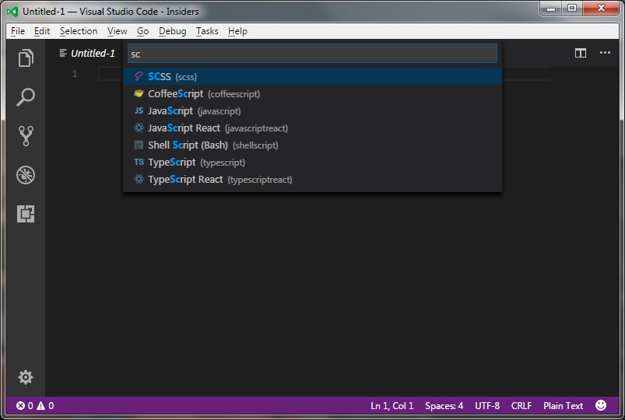
Task: Click Ln 1, Col 1 in status bar
Action: (x=392, y=406)
